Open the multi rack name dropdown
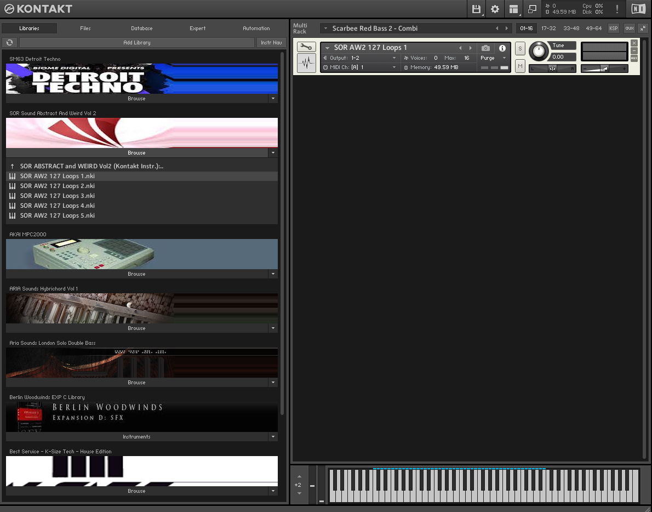 point(325,29)
